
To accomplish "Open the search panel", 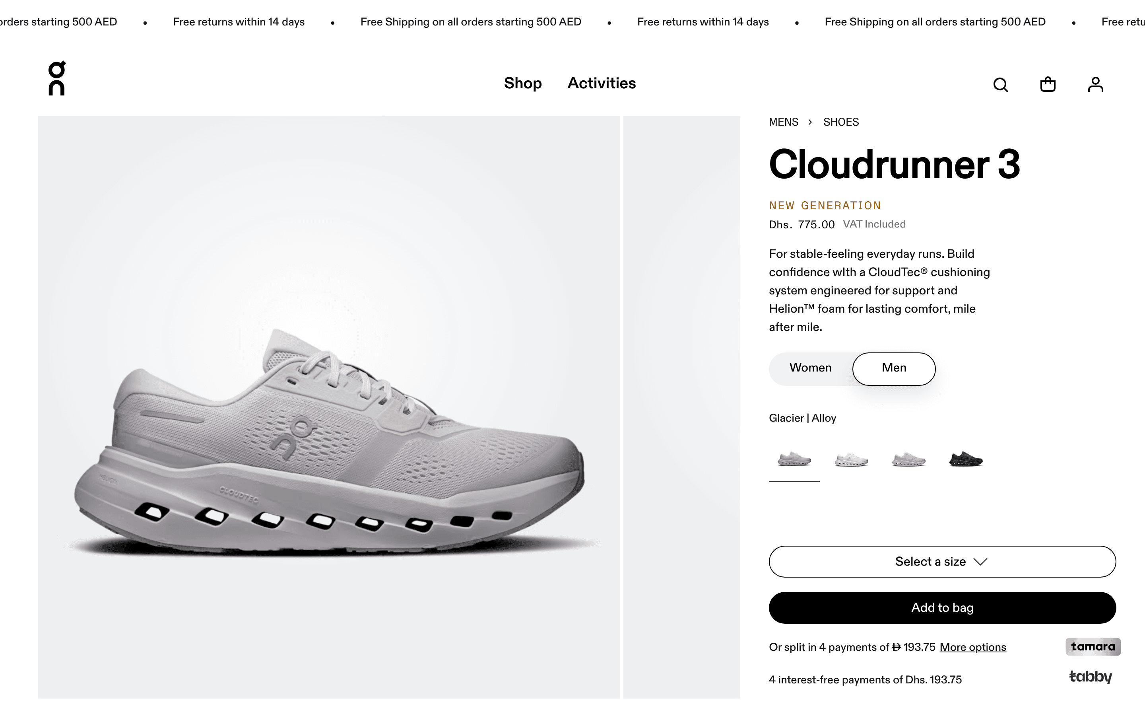I will coord(1001,84).
